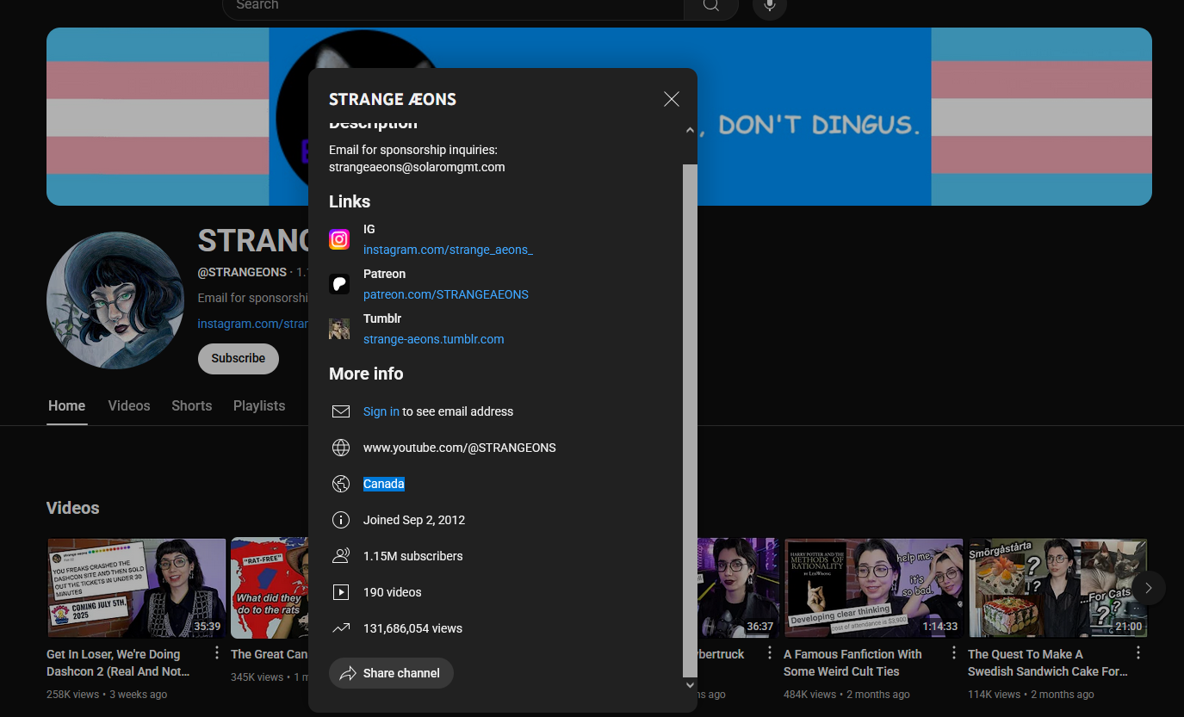
Task: Click the www.youtube.com/@STRANGEONS text
Action: pos(460,448)
